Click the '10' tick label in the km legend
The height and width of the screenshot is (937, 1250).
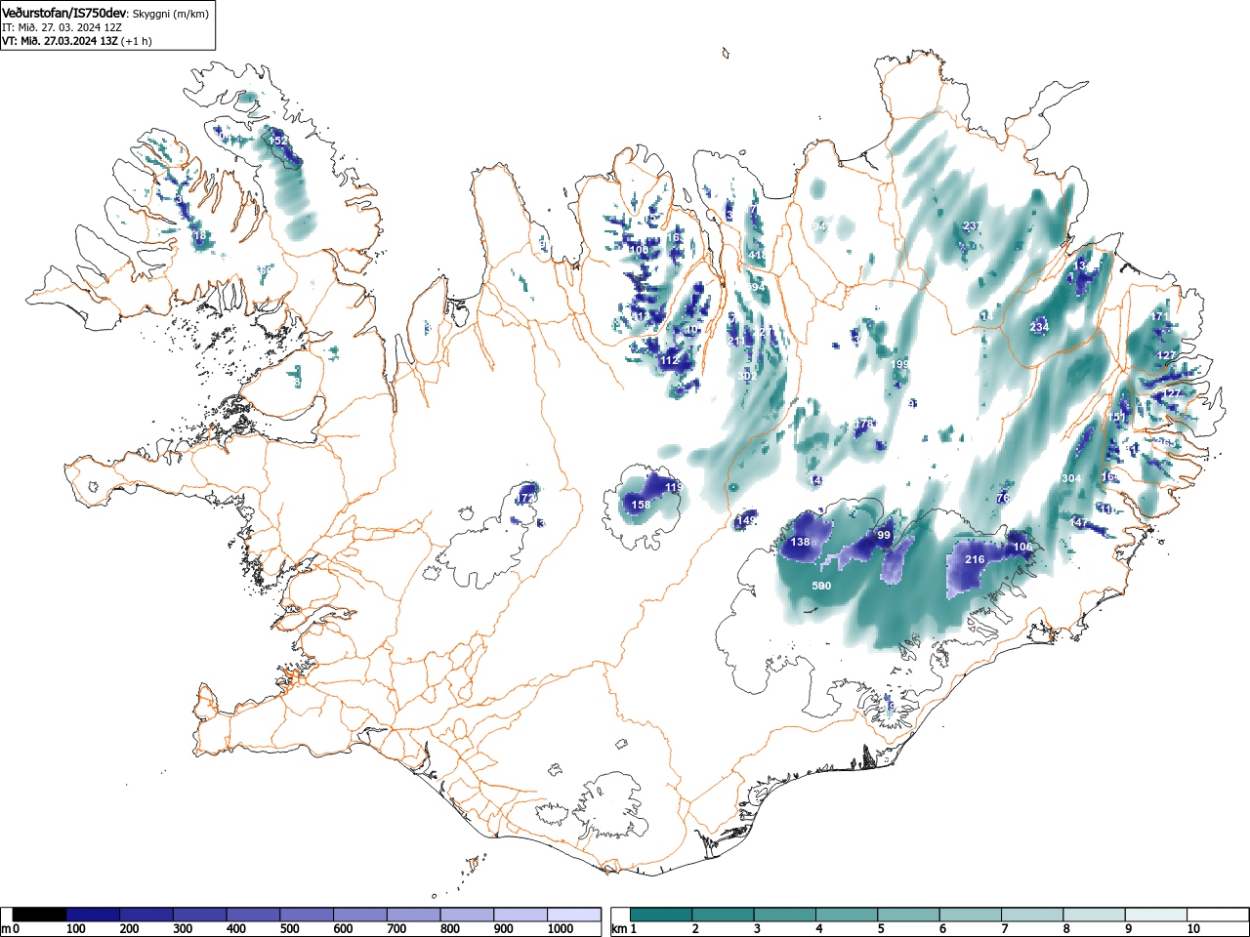coord(1193,929)
